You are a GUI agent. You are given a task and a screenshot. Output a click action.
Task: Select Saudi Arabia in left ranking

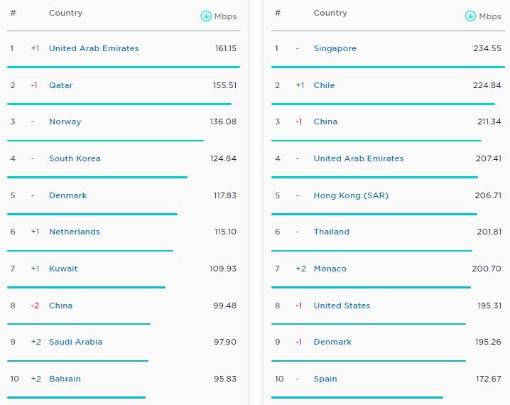(75, 342)
